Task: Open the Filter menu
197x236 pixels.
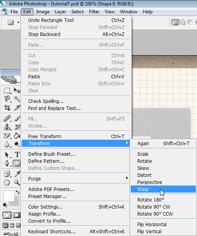Action: tap(94, 12)
